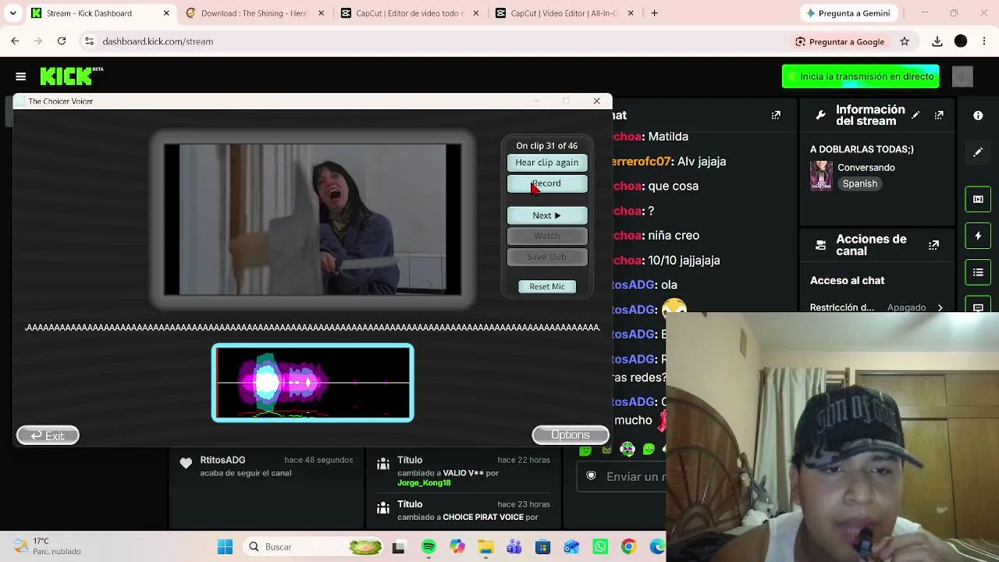Click the address bar URL

pos(158,41)
